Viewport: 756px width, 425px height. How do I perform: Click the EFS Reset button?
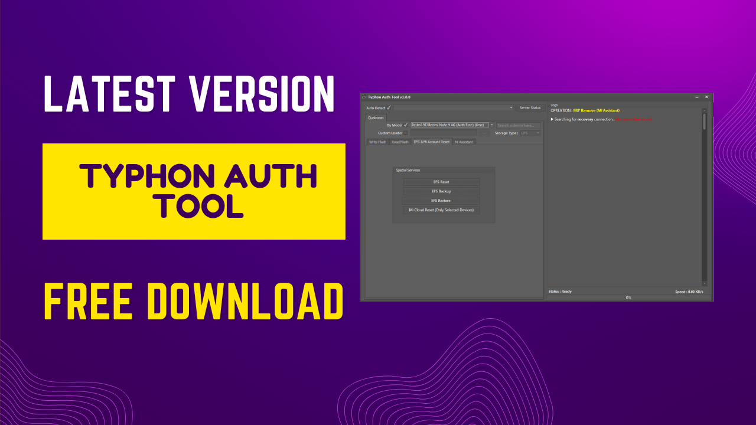[441, 182]
